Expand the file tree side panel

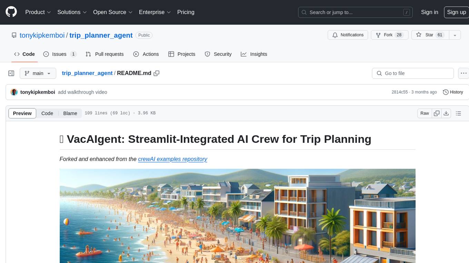[x=11, y=73]
